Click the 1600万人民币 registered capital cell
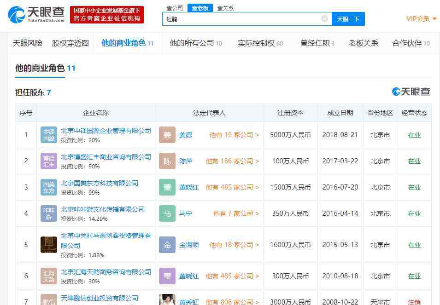The image size is (440, 305). 290,245
